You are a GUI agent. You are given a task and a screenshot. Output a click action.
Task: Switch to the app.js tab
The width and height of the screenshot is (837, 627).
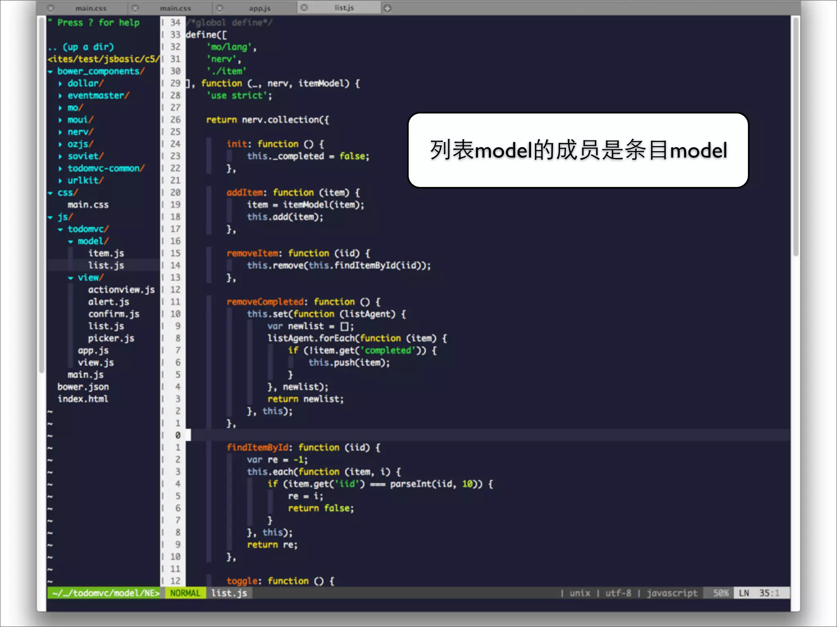pyautogui.click(x=260, y=8)
